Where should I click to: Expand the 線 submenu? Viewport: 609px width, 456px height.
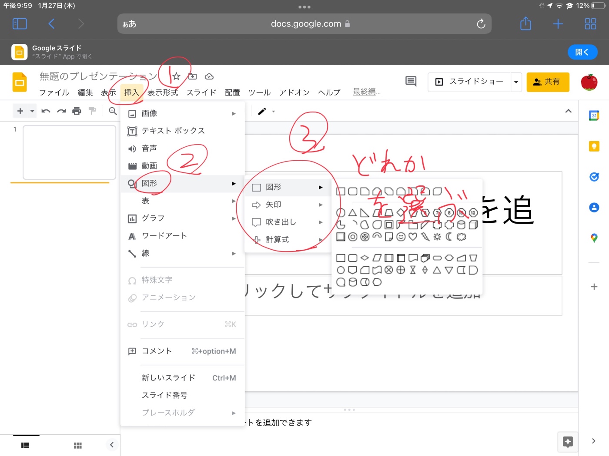coord(183,253)
